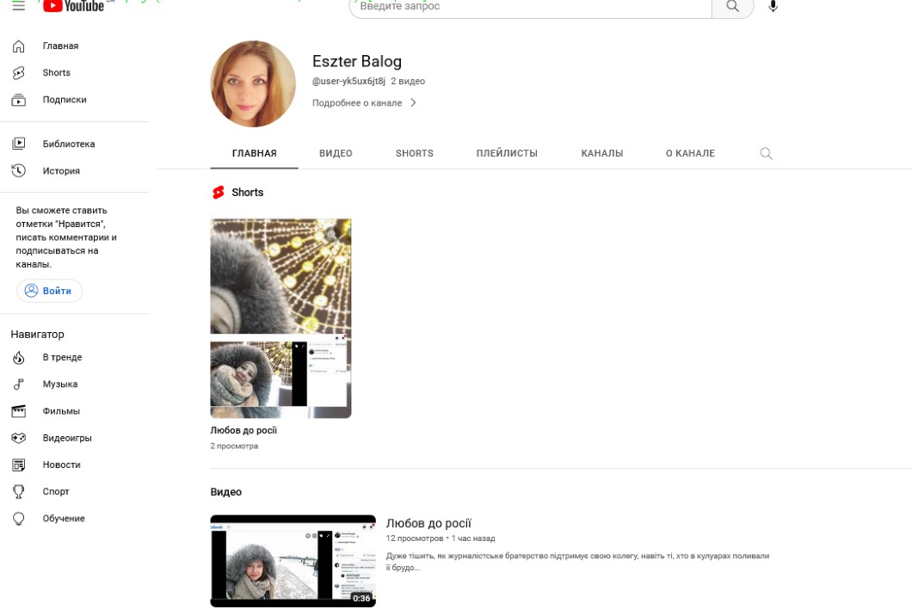Click the YouTube logo
The height and width of the screenshot is (609, 912).
click(74, 6)
